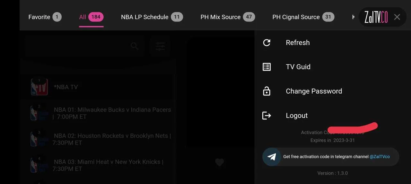Click the 11 badge on NBA LP Schedule
The width and height of the screenshot is (411, 184).
point(177,17)
